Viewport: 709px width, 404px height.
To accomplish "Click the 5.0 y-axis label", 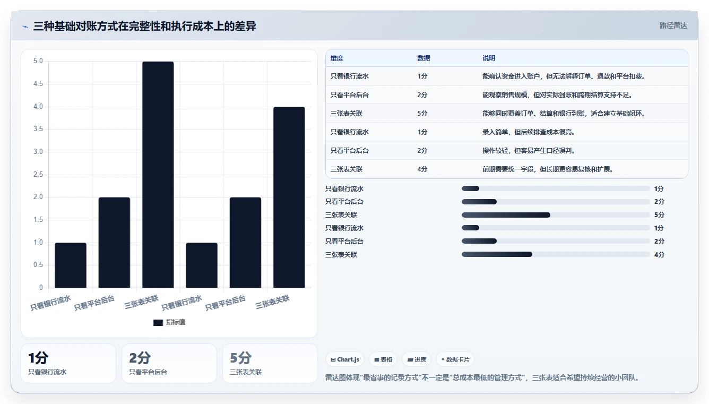I will click(38, 61).
